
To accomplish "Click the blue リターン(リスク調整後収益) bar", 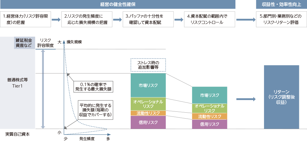I will click(x=281, y=97).
